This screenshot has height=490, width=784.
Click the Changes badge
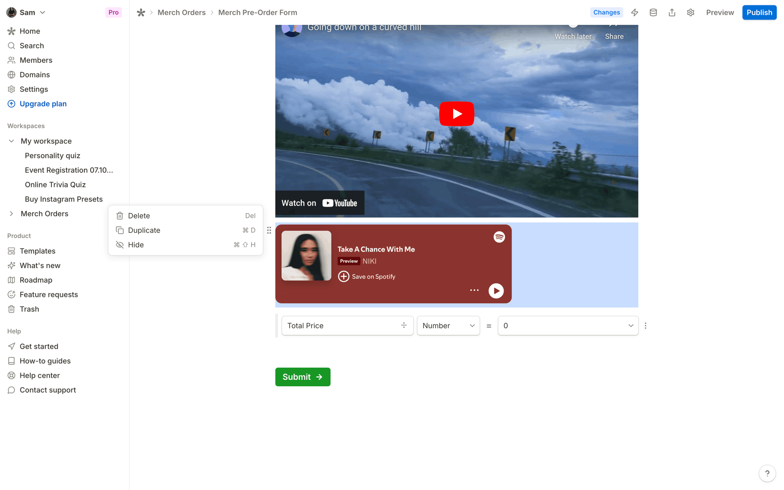[606, 13]
